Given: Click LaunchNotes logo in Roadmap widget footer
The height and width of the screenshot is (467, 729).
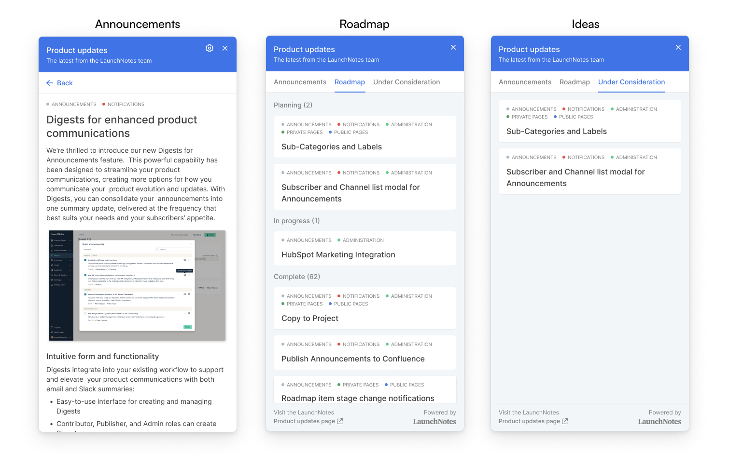Looking at the screenshot, I should (x=435, y=421).
